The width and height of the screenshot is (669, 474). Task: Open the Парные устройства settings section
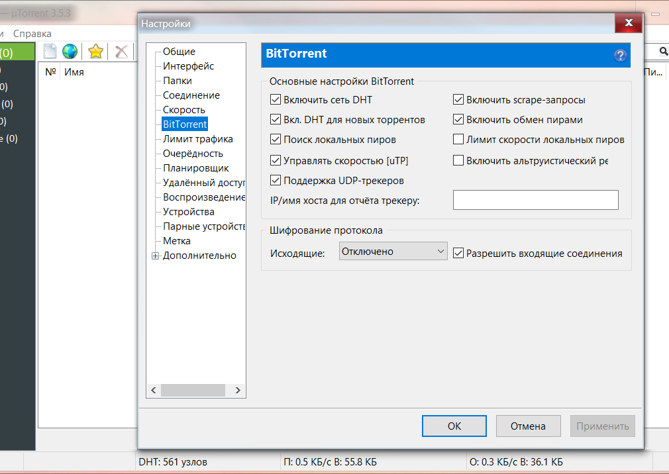point(204,226)
